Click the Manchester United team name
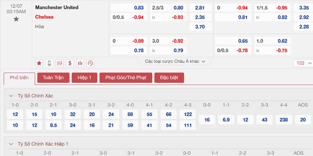Image resolution: width=313 pixels, height=156 pixels. pos(57,7)
